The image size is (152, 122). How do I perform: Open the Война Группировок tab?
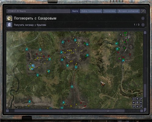pyautogui.click(x=91, y=11)
